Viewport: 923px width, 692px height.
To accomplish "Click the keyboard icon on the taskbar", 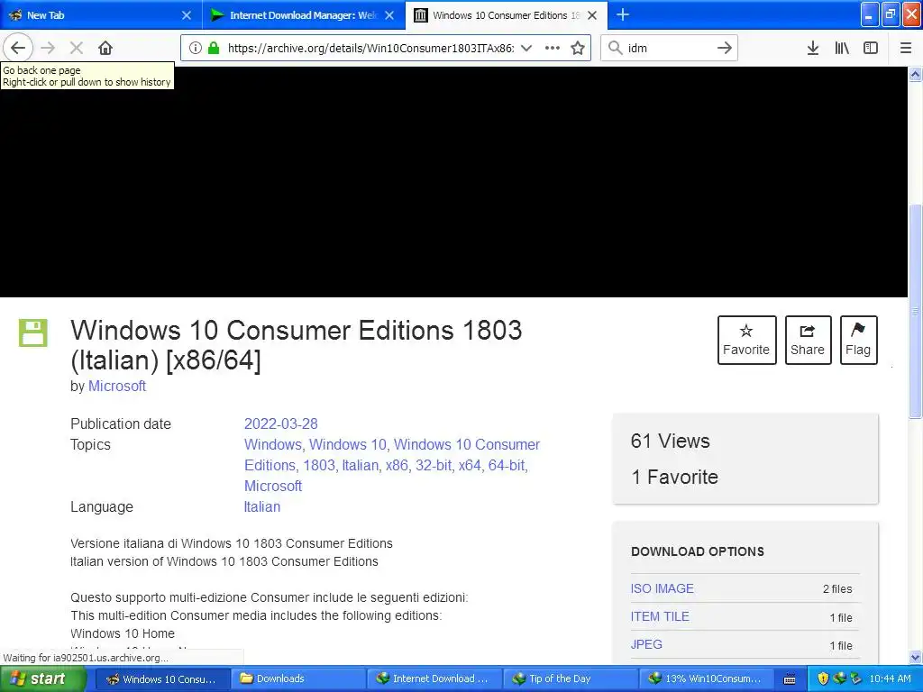I will click(790, 679).
